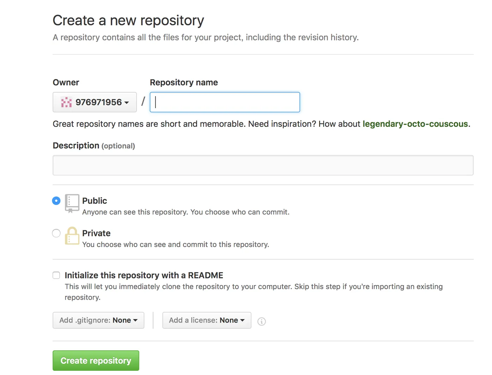Click the owner avatar identicon
The height and width of the screenshot is (375, 492).
pos(66,102)
